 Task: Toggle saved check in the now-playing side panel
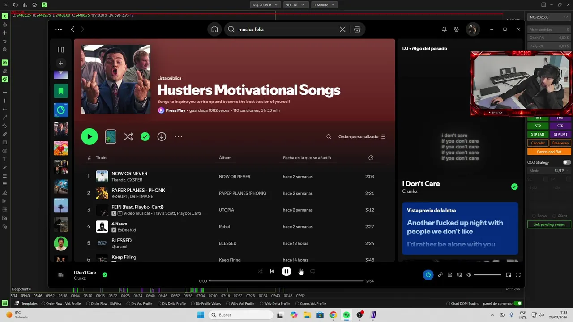(514, 186)
